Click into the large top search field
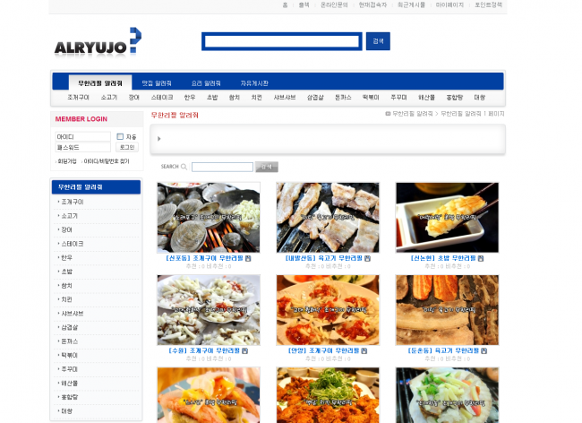Screen dimensions: 582x423 (x=282, y=41)
